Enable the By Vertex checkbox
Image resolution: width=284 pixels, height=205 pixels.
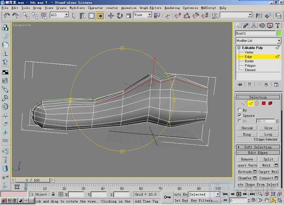240,110
